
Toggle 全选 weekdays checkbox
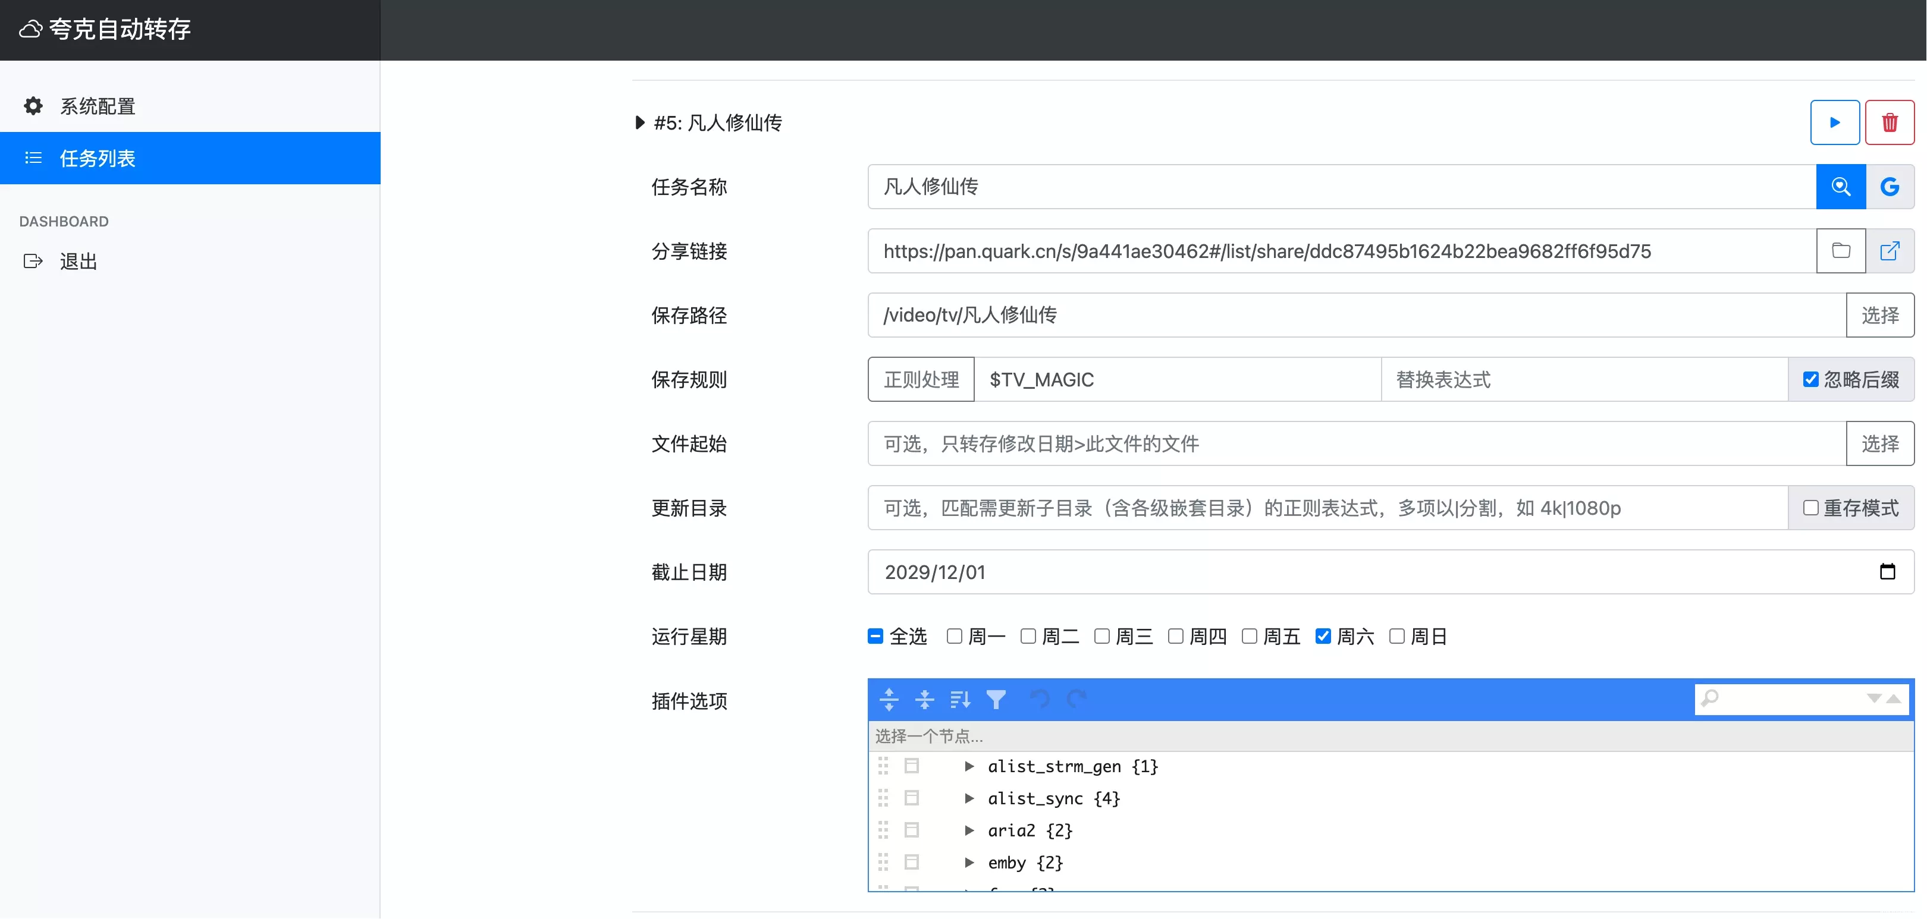[875, 637]
